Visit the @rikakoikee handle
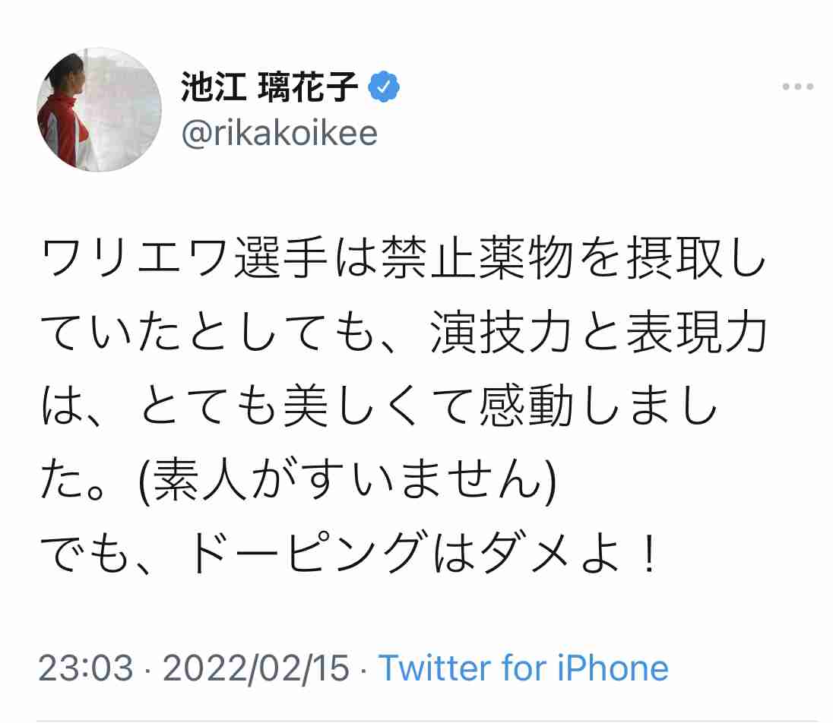833x723 pixels. click(x=280, y=133)
